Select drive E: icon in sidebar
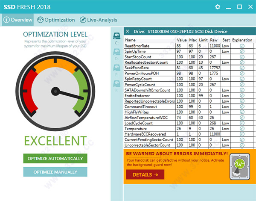Screen dimensions: 256x201 coord(116,69)
